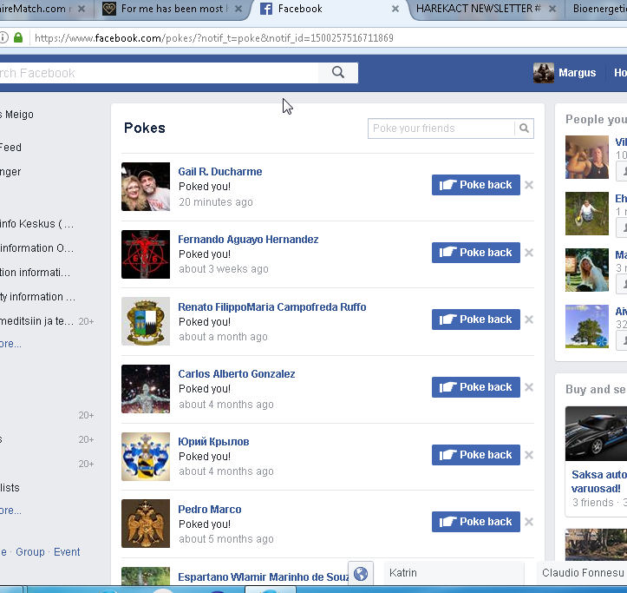This screenshot has height=593, width=627.
Task: Click the 'ty information …' sidebar item
Action: tap(37, 297)
